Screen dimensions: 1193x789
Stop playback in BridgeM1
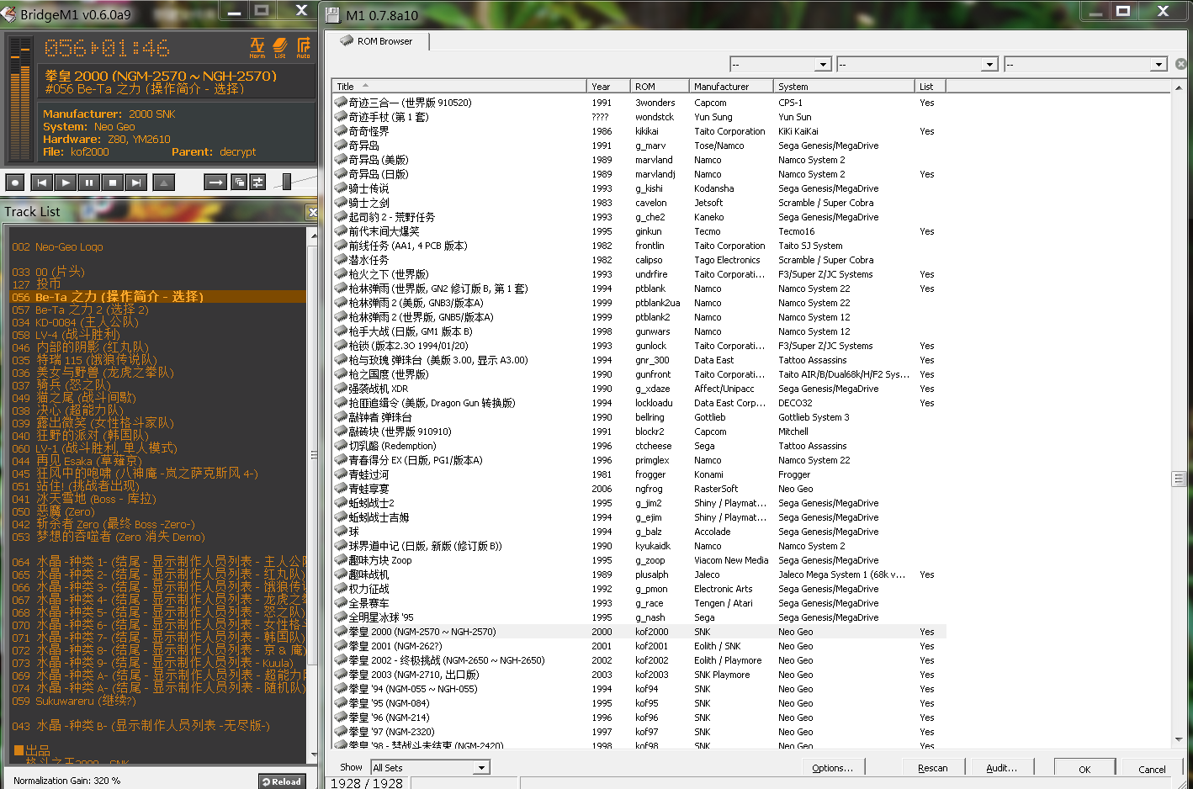click(112, 182)
